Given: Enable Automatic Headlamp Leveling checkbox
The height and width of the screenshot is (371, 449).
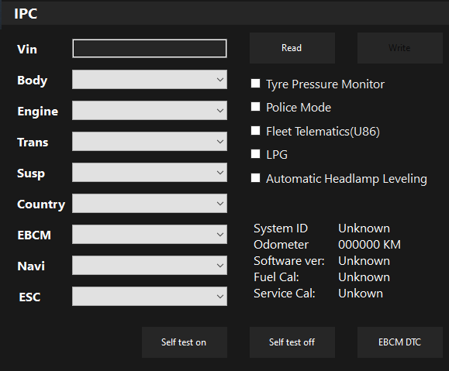Looking at the screenshot, I should [255, 178].
